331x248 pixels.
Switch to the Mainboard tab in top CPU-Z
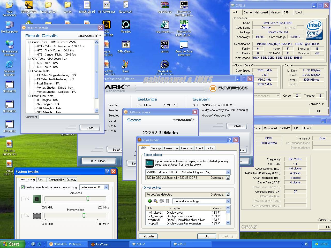pos(261,12)
